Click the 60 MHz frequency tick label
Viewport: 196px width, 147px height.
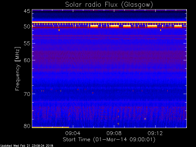click(x=27, y=60)
